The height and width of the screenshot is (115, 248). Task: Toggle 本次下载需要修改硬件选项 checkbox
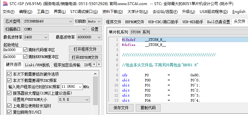pyautogui.click(x=10, y=74)
